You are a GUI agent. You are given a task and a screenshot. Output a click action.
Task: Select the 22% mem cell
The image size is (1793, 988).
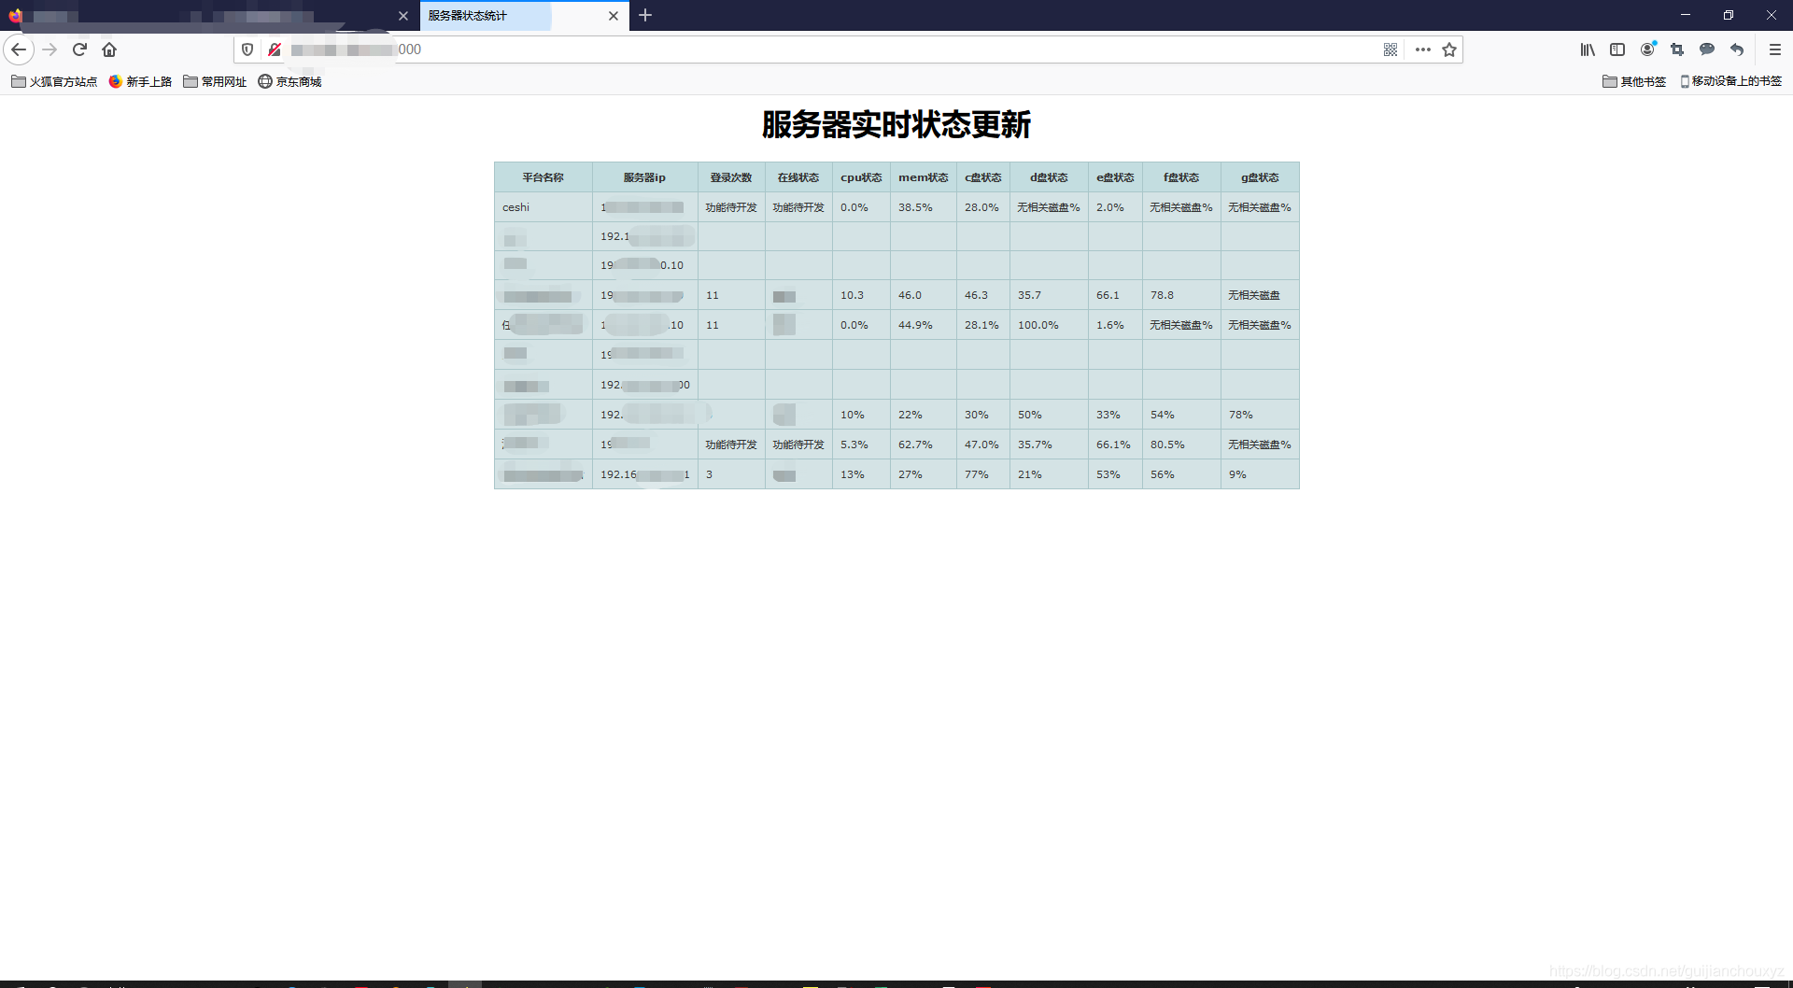pos(924,415)
